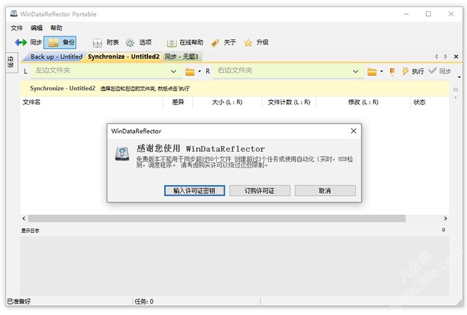The height and width of the screenshot is (315, 467).
Task: Open the 编辑 menu
Action: tap(36, 28)
